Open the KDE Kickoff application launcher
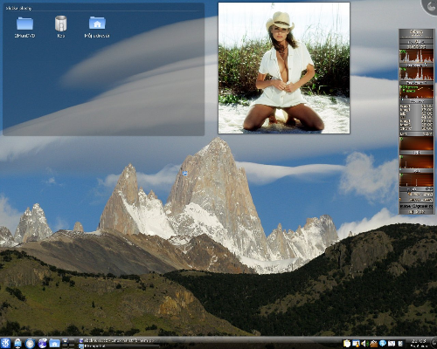Screen dimensions: 437x349 tap(5, 343)
